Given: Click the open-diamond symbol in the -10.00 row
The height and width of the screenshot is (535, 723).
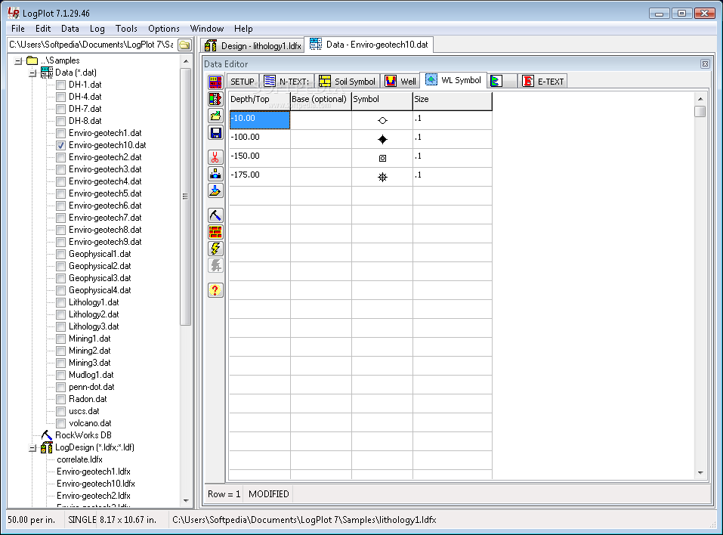Looking at the screenshot, I should (382, 120).
